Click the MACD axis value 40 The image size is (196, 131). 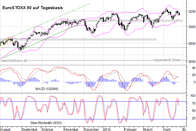(x=194, y=68)
